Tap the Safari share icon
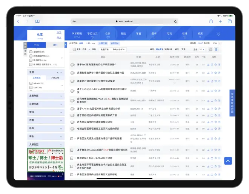Screen dimensions: 249x194 tap(211, 21)
